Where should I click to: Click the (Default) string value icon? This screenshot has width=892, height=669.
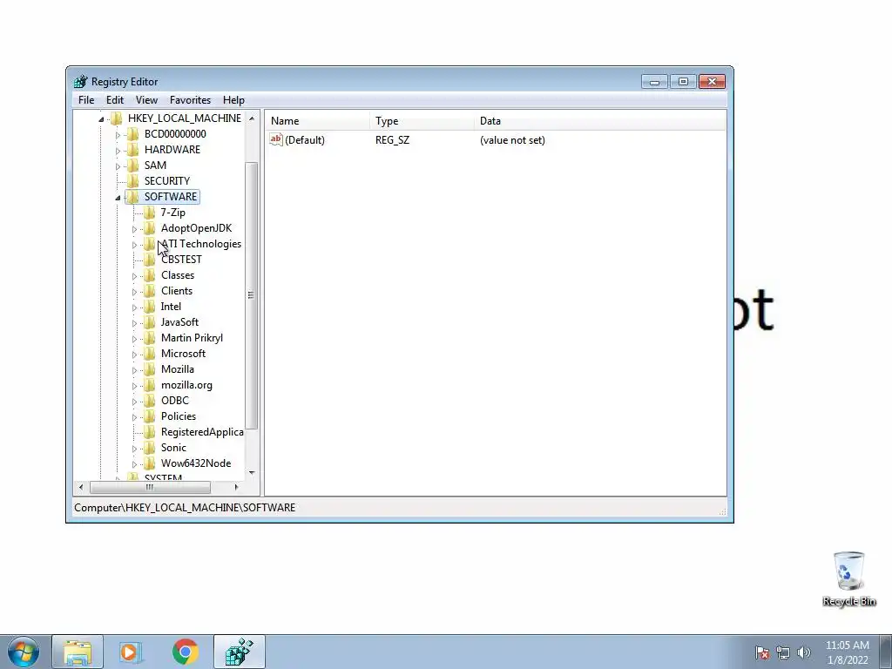276,139
